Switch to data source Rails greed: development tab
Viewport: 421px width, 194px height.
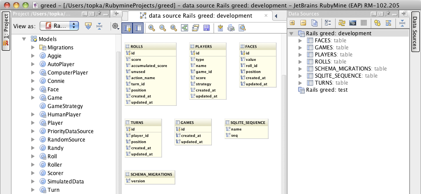click(200, 16)
